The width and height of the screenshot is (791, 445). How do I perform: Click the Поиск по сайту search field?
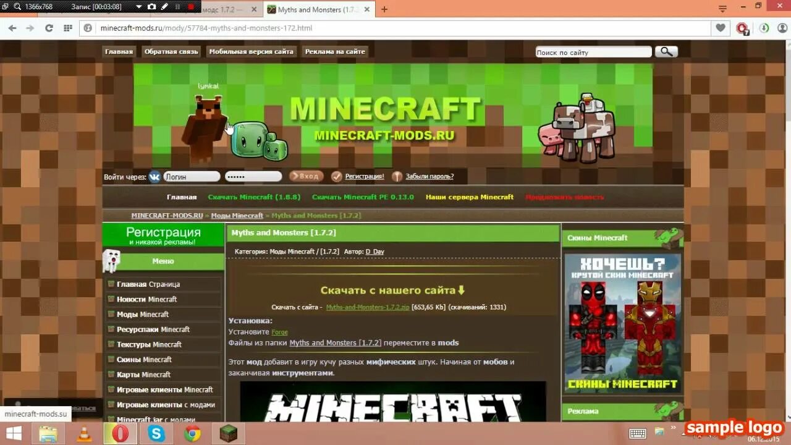(x=593, y=53)
